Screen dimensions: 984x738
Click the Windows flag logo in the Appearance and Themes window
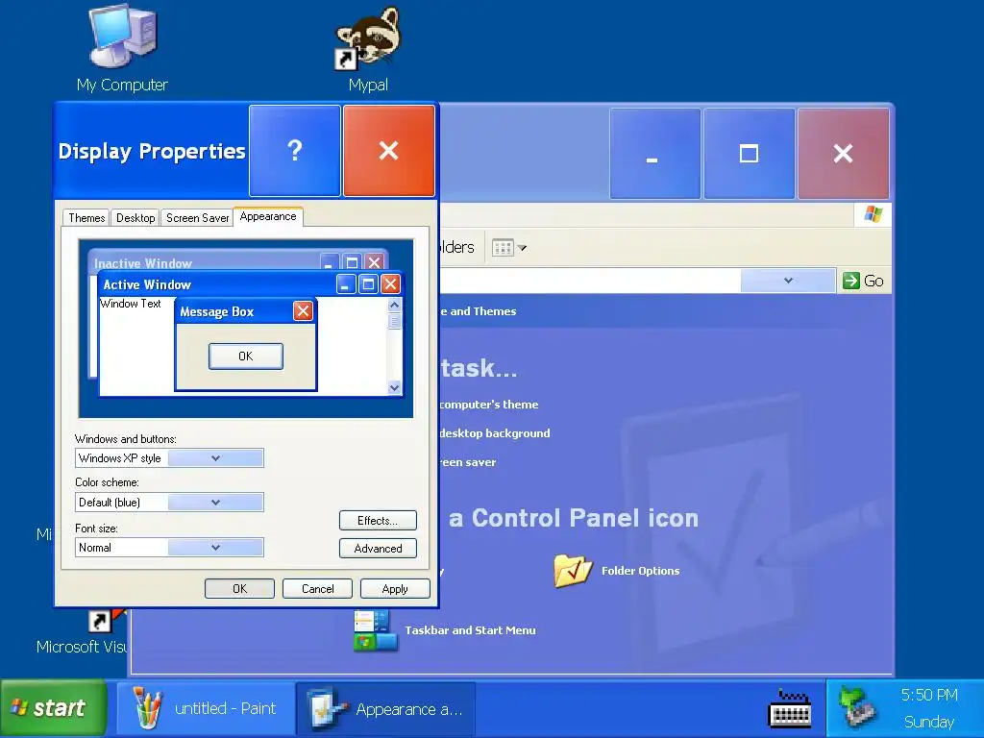873,214
